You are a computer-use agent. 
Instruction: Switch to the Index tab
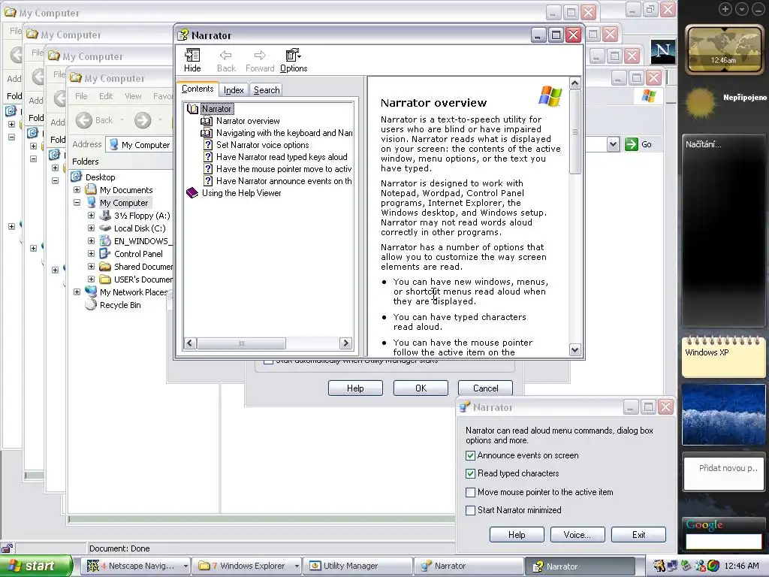234,90
